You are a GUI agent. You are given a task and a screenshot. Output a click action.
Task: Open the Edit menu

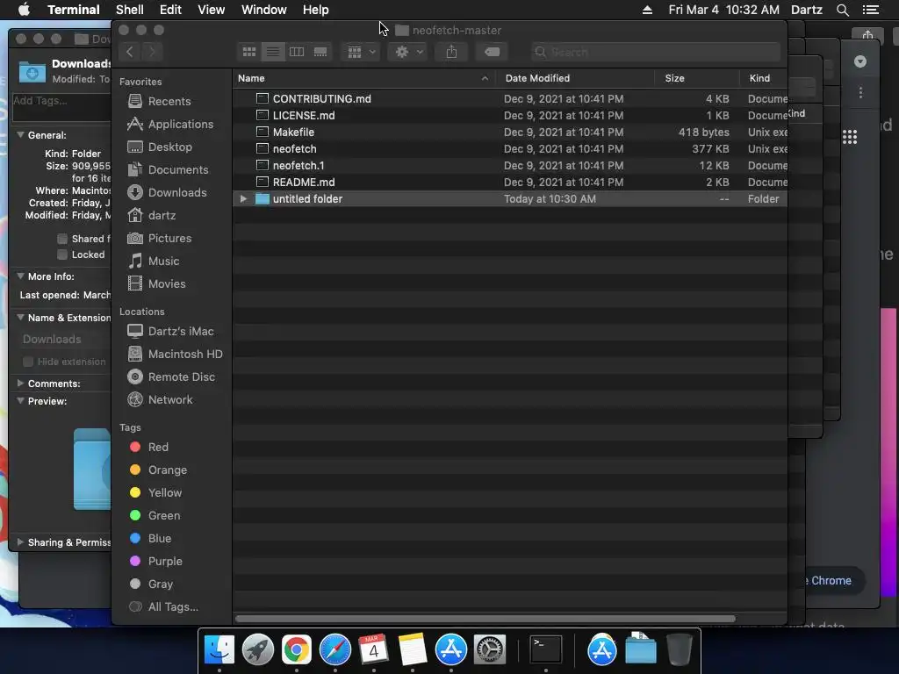pyautogui.click(x=170, y=10)
